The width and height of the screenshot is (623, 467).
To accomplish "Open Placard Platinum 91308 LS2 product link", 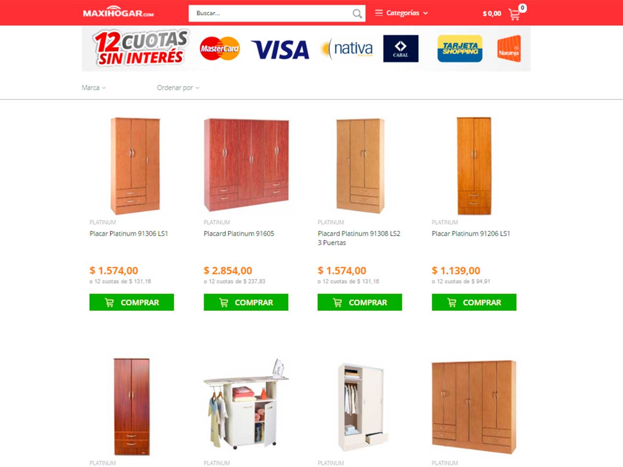I will (359, 238).
